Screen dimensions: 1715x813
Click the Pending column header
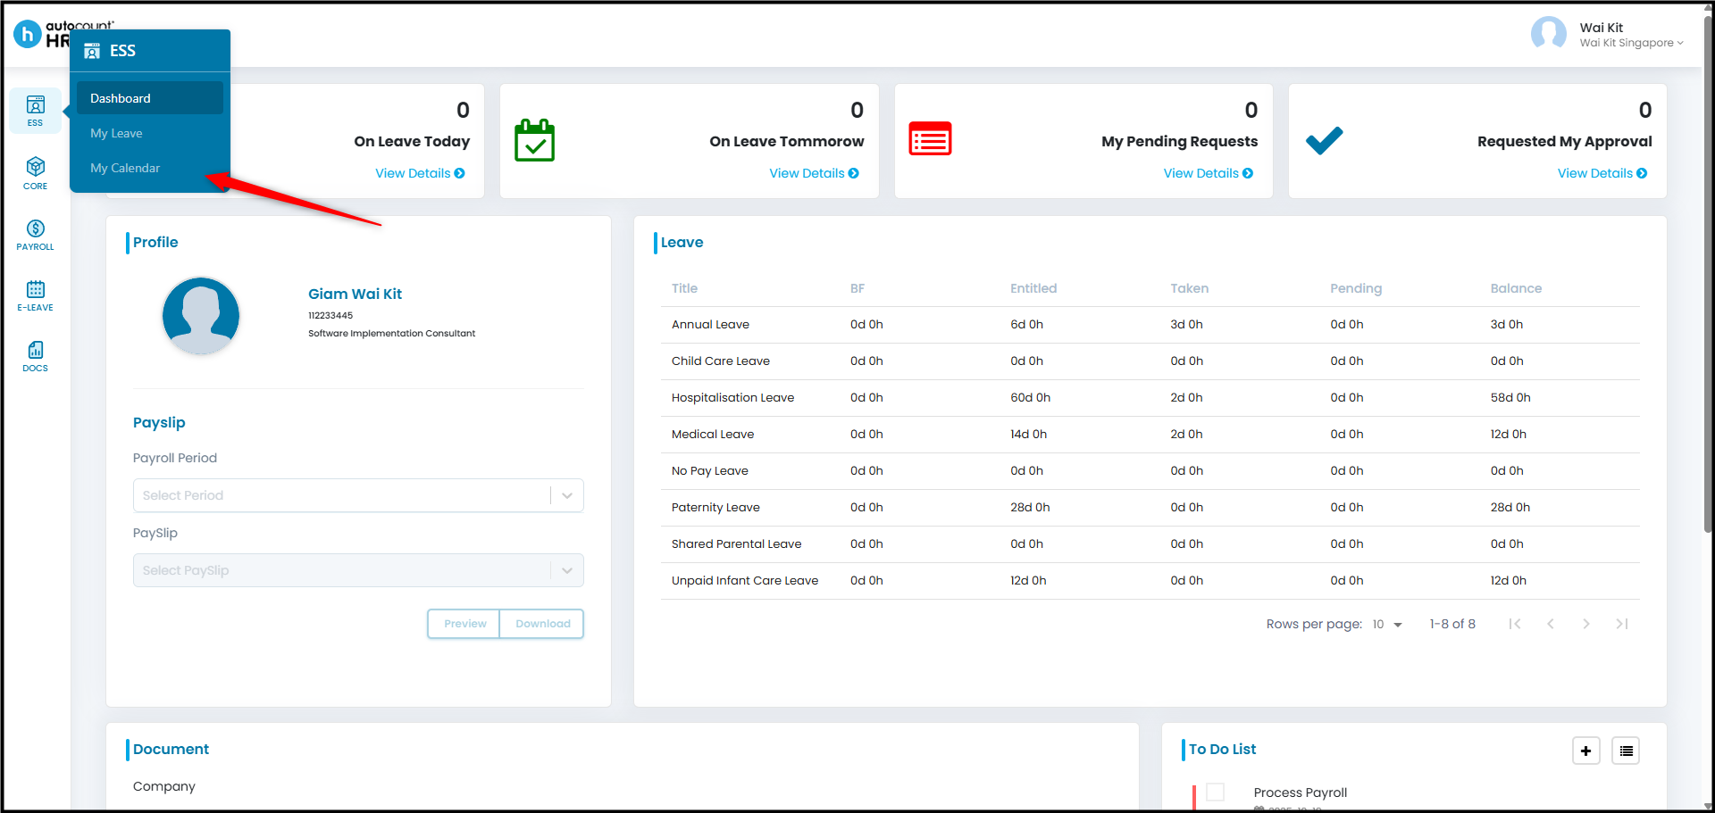click(x=1356, y=288)
